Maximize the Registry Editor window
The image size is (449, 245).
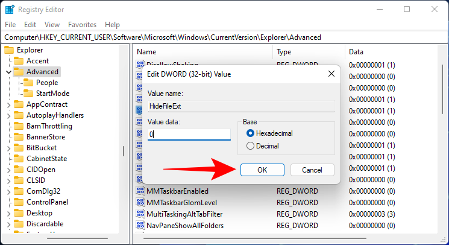(x=407, y=9)
